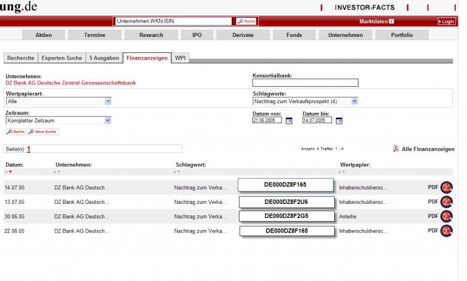The image size is (467, 281).
Task: Click the Datum bis date field
Action: [x=317, y=120]
